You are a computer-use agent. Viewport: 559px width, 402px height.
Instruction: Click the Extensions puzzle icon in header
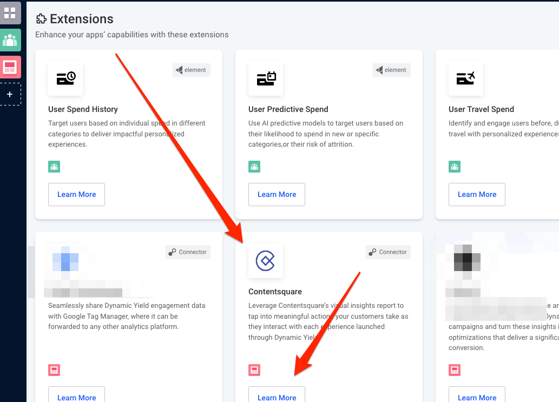41,19
